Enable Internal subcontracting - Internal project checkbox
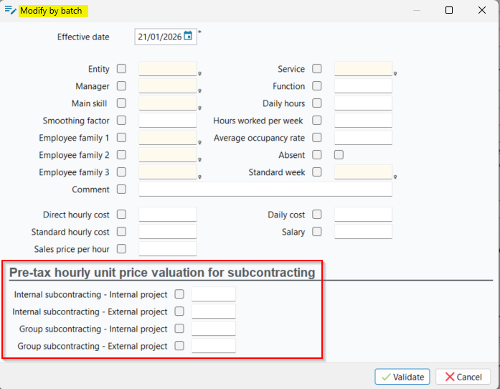500x389 pixels. pos(179,294)
